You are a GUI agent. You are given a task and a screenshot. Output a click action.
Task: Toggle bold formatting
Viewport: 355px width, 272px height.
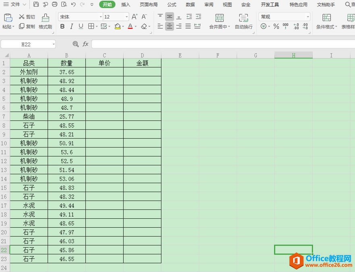62,27
